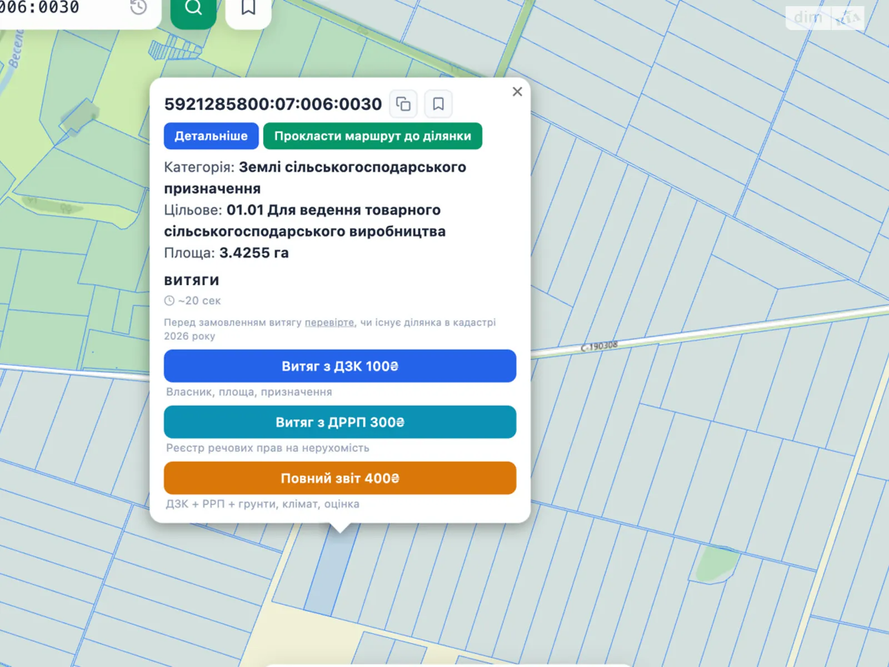Close the parcel info popup
This screenshot has height=667, width=889.
click(517, 92)
